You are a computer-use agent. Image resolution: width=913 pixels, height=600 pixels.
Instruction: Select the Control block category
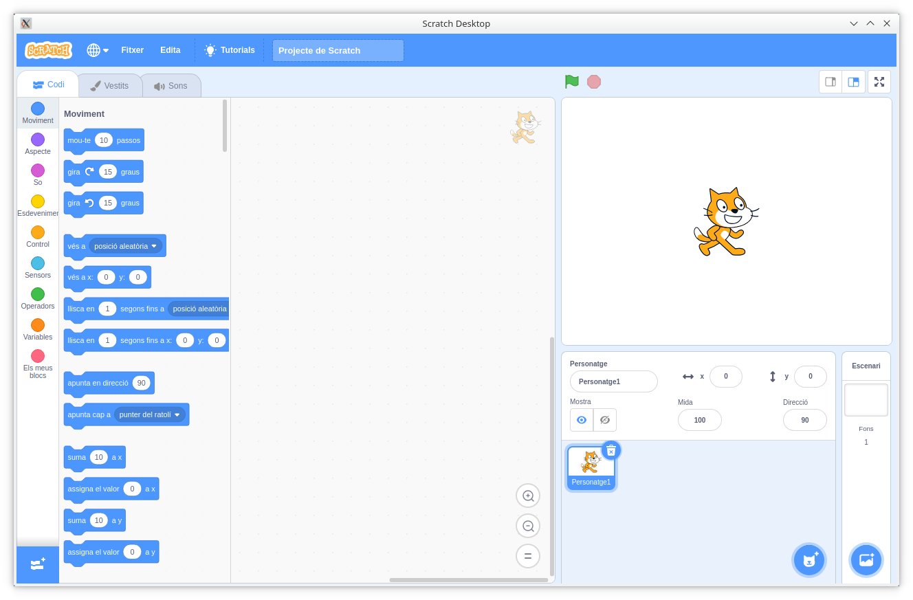(x=38, y=237)
